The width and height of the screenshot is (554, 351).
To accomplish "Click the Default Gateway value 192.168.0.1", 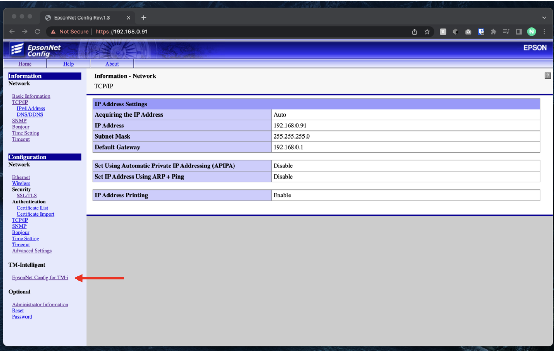I will [289, 147].
